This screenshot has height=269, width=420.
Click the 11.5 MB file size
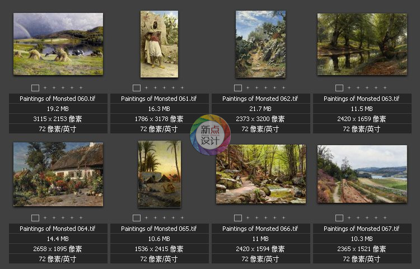point(362,109)
